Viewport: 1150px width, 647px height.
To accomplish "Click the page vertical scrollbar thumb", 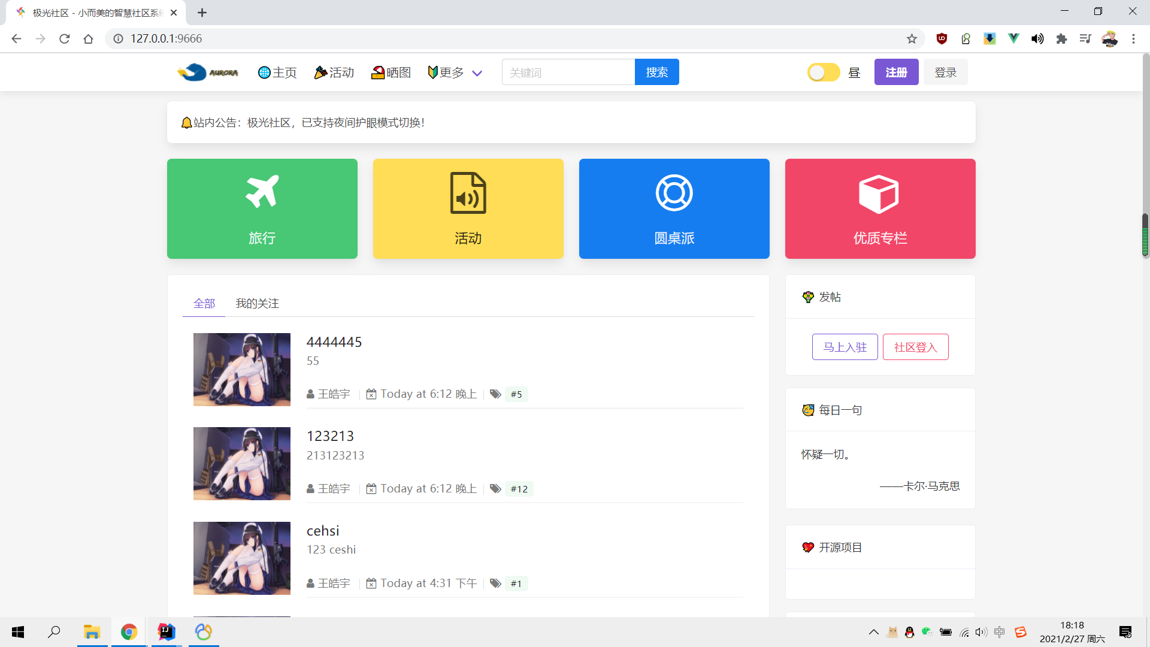I will [1145, 235].
